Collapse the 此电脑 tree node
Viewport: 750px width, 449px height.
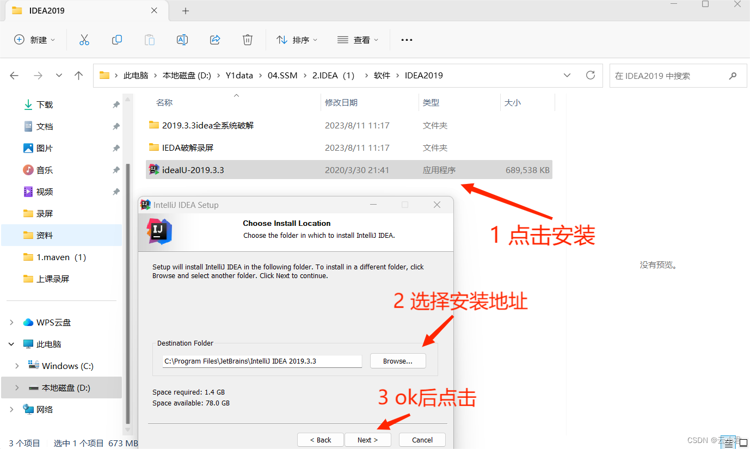12,344
